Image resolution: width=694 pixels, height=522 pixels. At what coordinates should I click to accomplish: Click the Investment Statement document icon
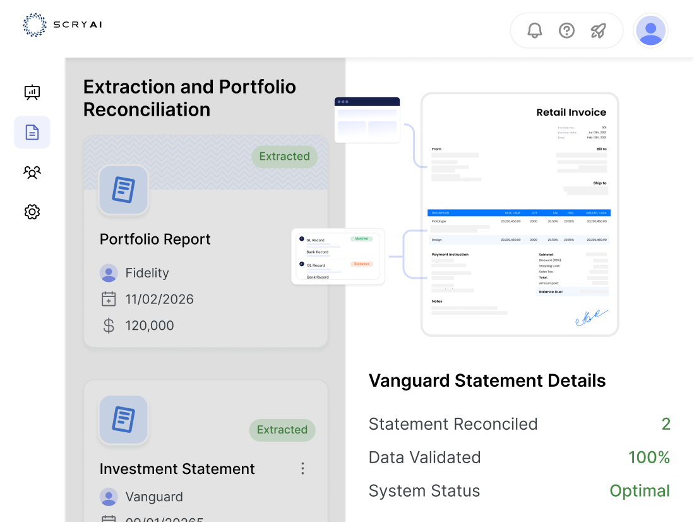tap(124, 419)
